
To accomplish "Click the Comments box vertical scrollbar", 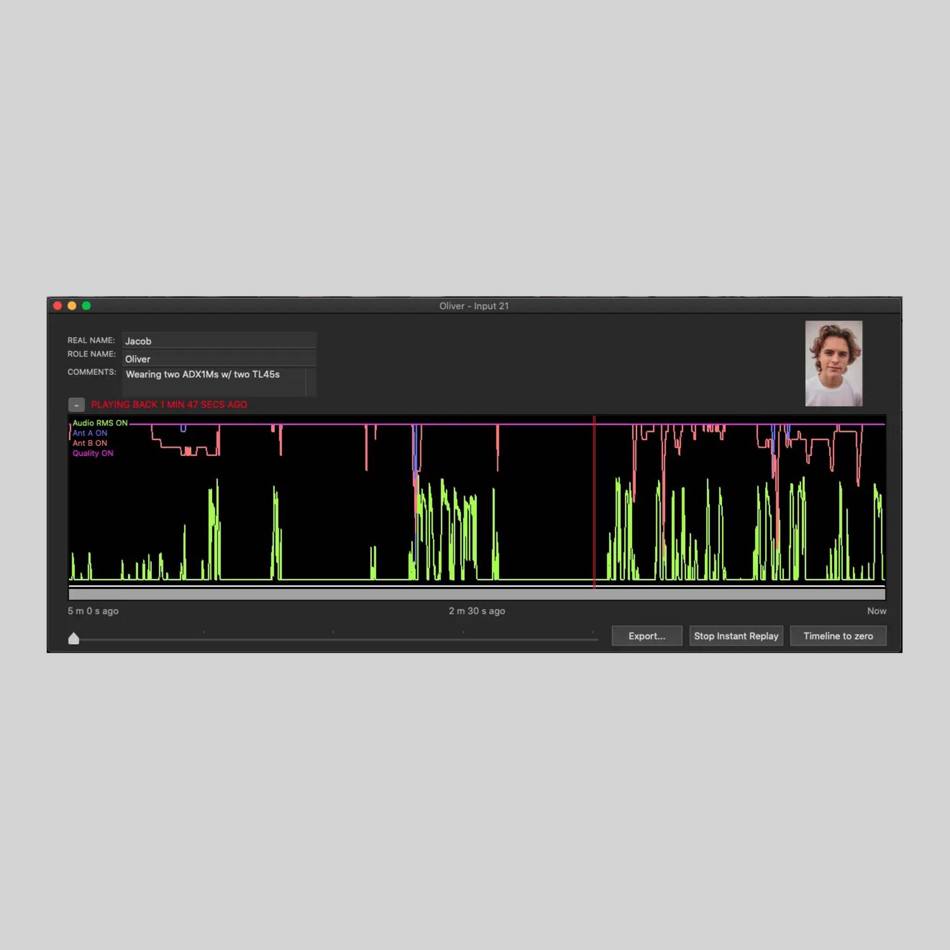I will (310, 382).
